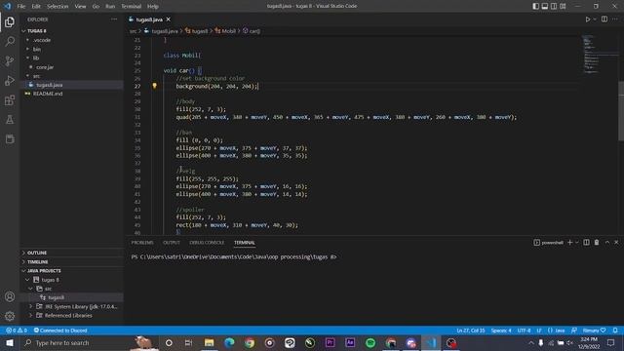Screen dimensions: 624x351
Task: Open Microsoft Edge from the taskbar
Action: tap(229, 342)
